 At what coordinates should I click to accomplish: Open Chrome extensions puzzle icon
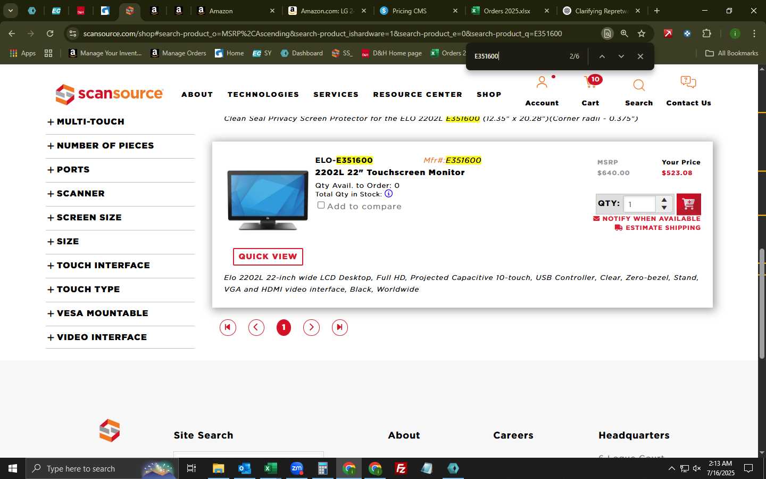point(706,34)
